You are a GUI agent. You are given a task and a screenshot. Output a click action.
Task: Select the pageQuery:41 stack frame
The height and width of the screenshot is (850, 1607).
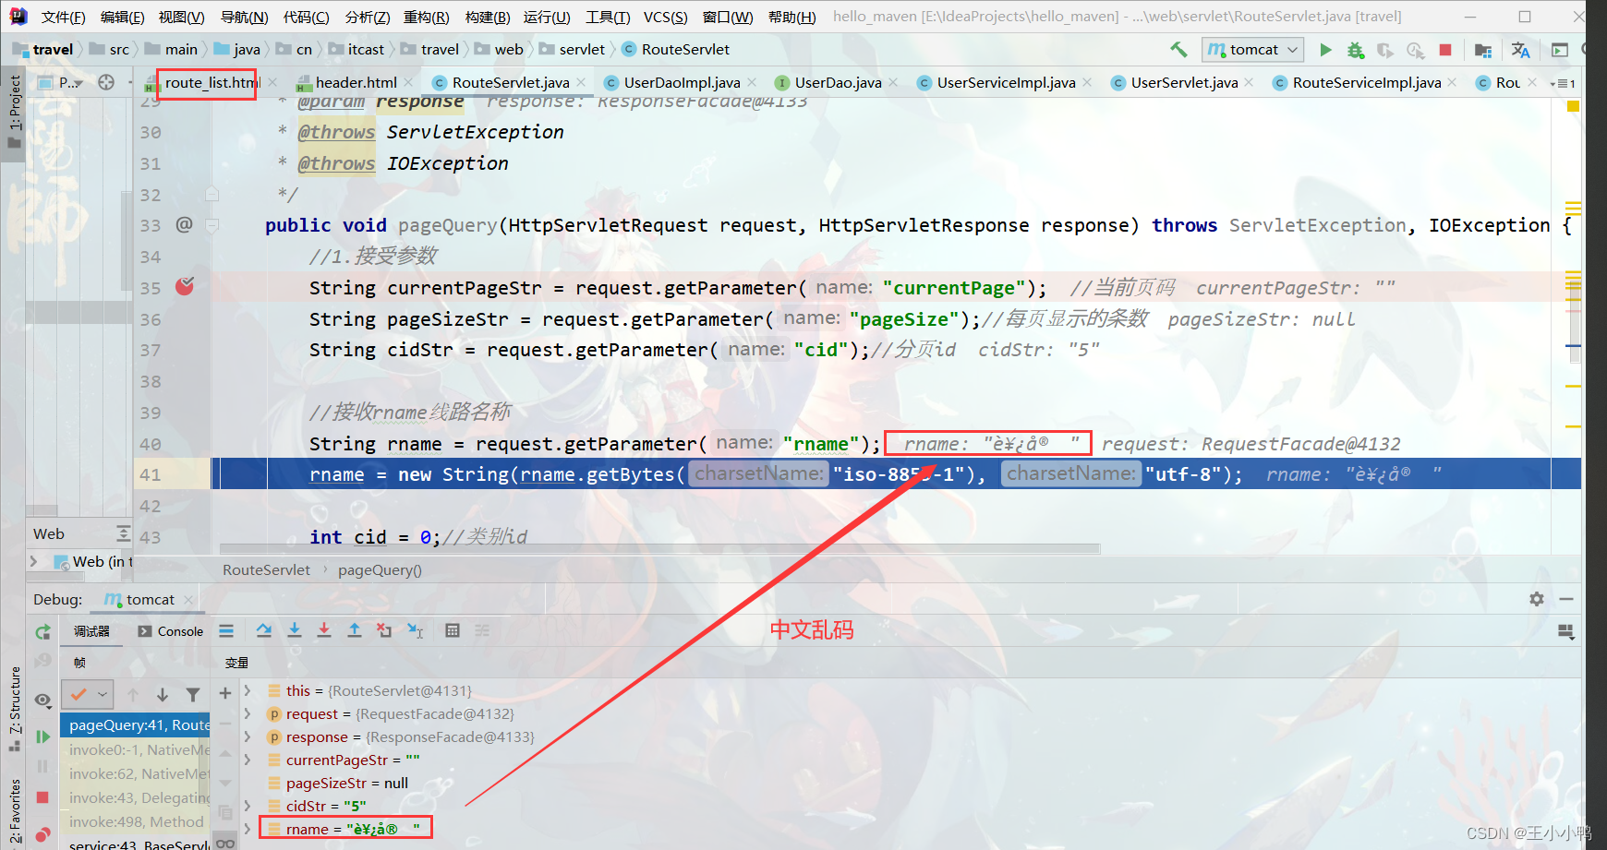(136, 725)
